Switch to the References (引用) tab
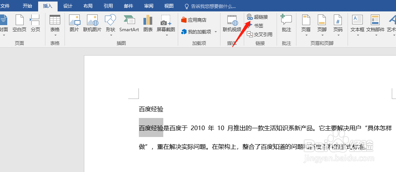This screenshot has height=172, width=396. [x=108, y=6]
